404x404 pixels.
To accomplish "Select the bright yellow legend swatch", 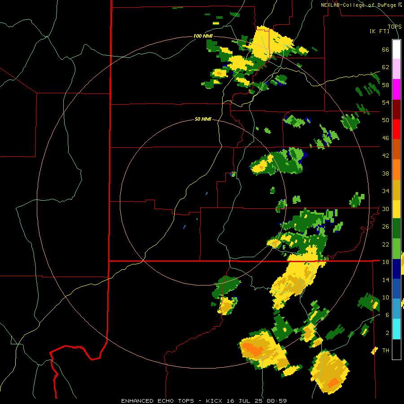I will 396,209.
